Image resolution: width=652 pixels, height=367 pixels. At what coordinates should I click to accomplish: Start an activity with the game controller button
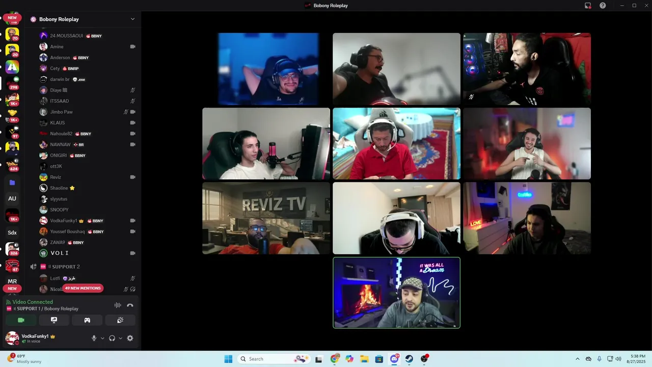click(x=87, y=320)
